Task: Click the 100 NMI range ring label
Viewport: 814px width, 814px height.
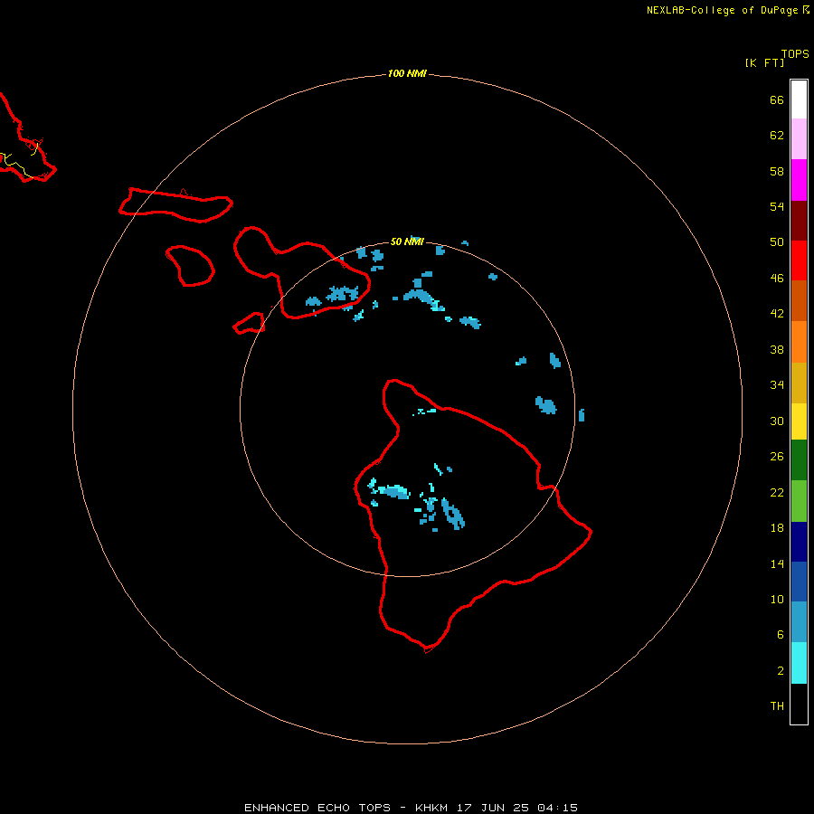Action: 407,73
